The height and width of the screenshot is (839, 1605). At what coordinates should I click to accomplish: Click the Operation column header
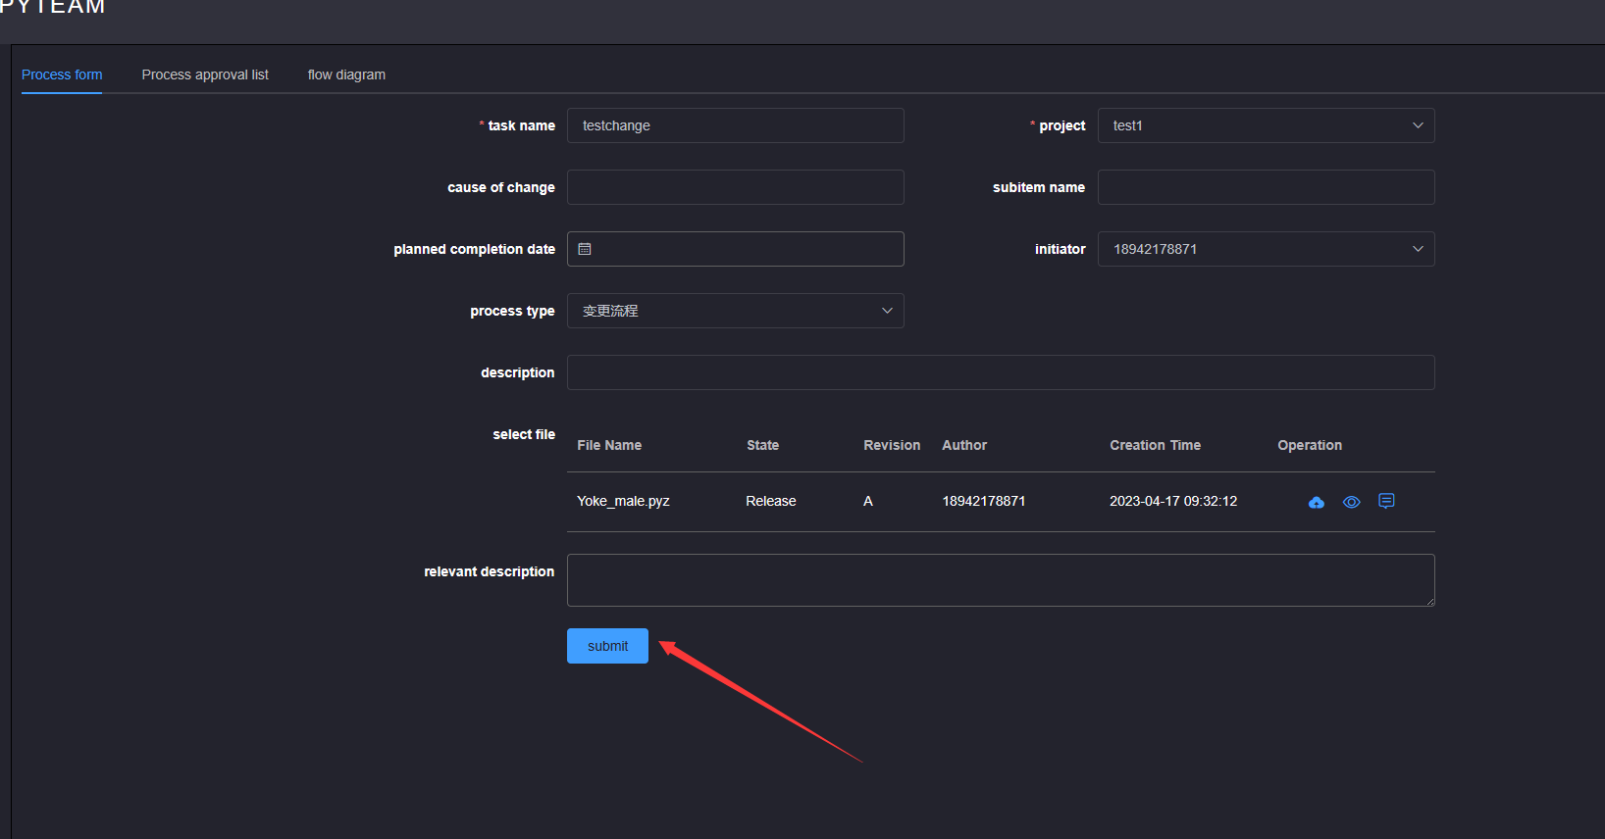tap(1310, 445)
